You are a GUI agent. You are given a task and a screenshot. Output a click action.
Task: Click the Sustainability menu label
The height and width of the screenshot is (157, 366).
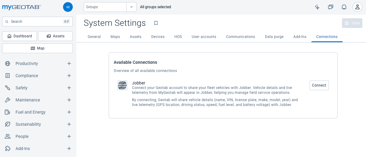[28, 124]
